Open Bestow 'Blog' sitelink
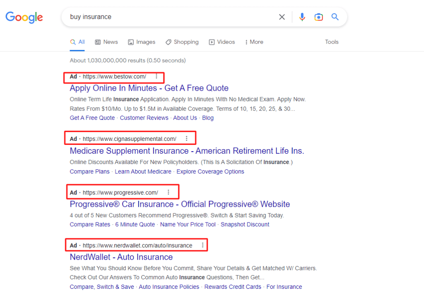The height and width of the screenshot is (295, 424). pos(208,118)
